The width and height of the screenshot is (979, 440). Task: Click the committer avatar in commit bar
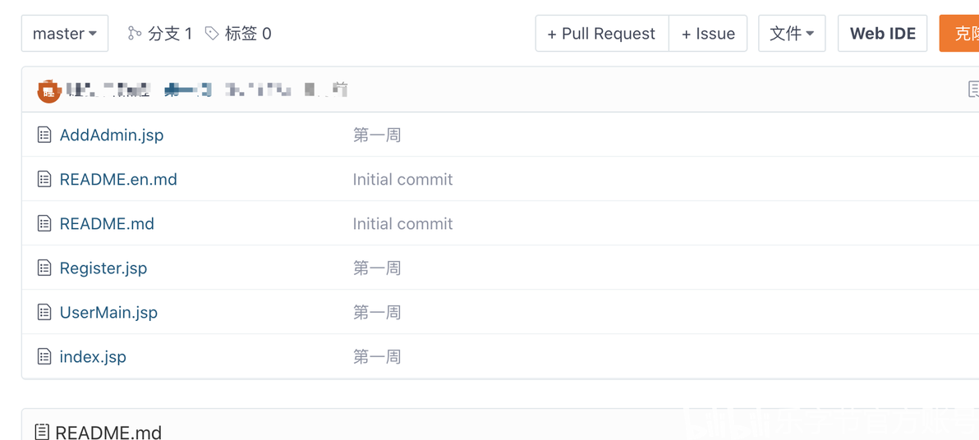coord(49,90)
